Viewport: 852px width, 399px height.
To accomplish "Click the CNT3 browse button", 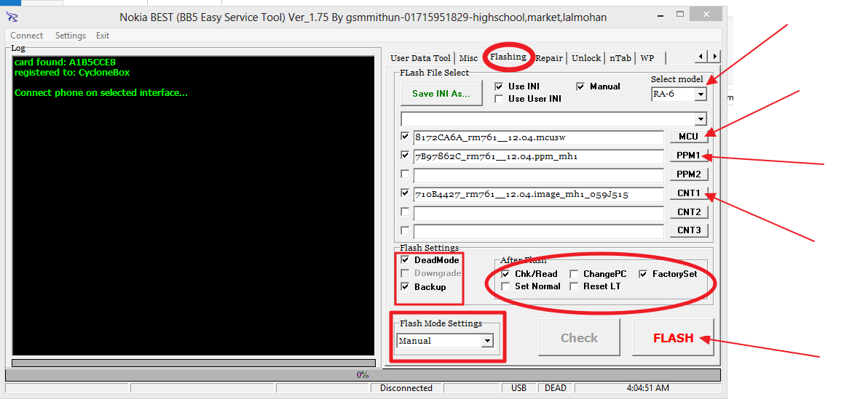I will [688, 230].
